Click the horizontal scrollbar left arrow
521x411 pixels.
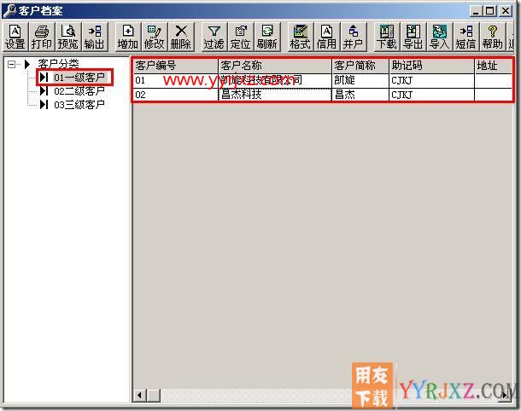(139, 395)
